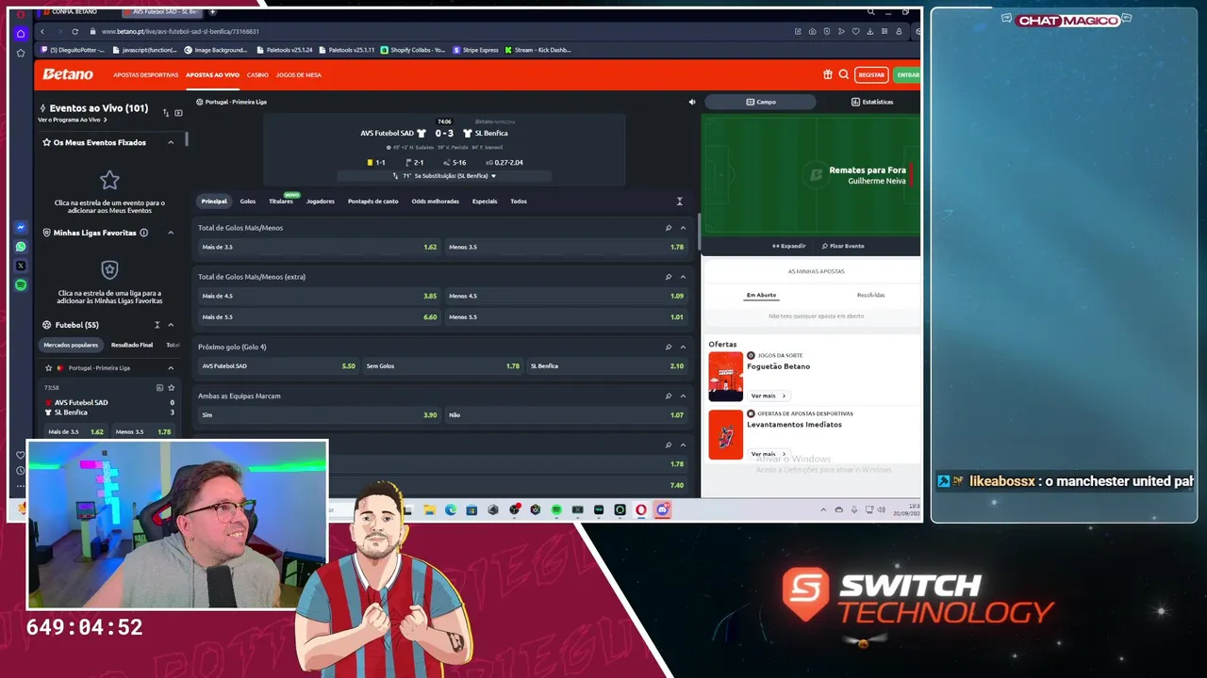
Task: Click the browser back arrow
Action: 42,31
